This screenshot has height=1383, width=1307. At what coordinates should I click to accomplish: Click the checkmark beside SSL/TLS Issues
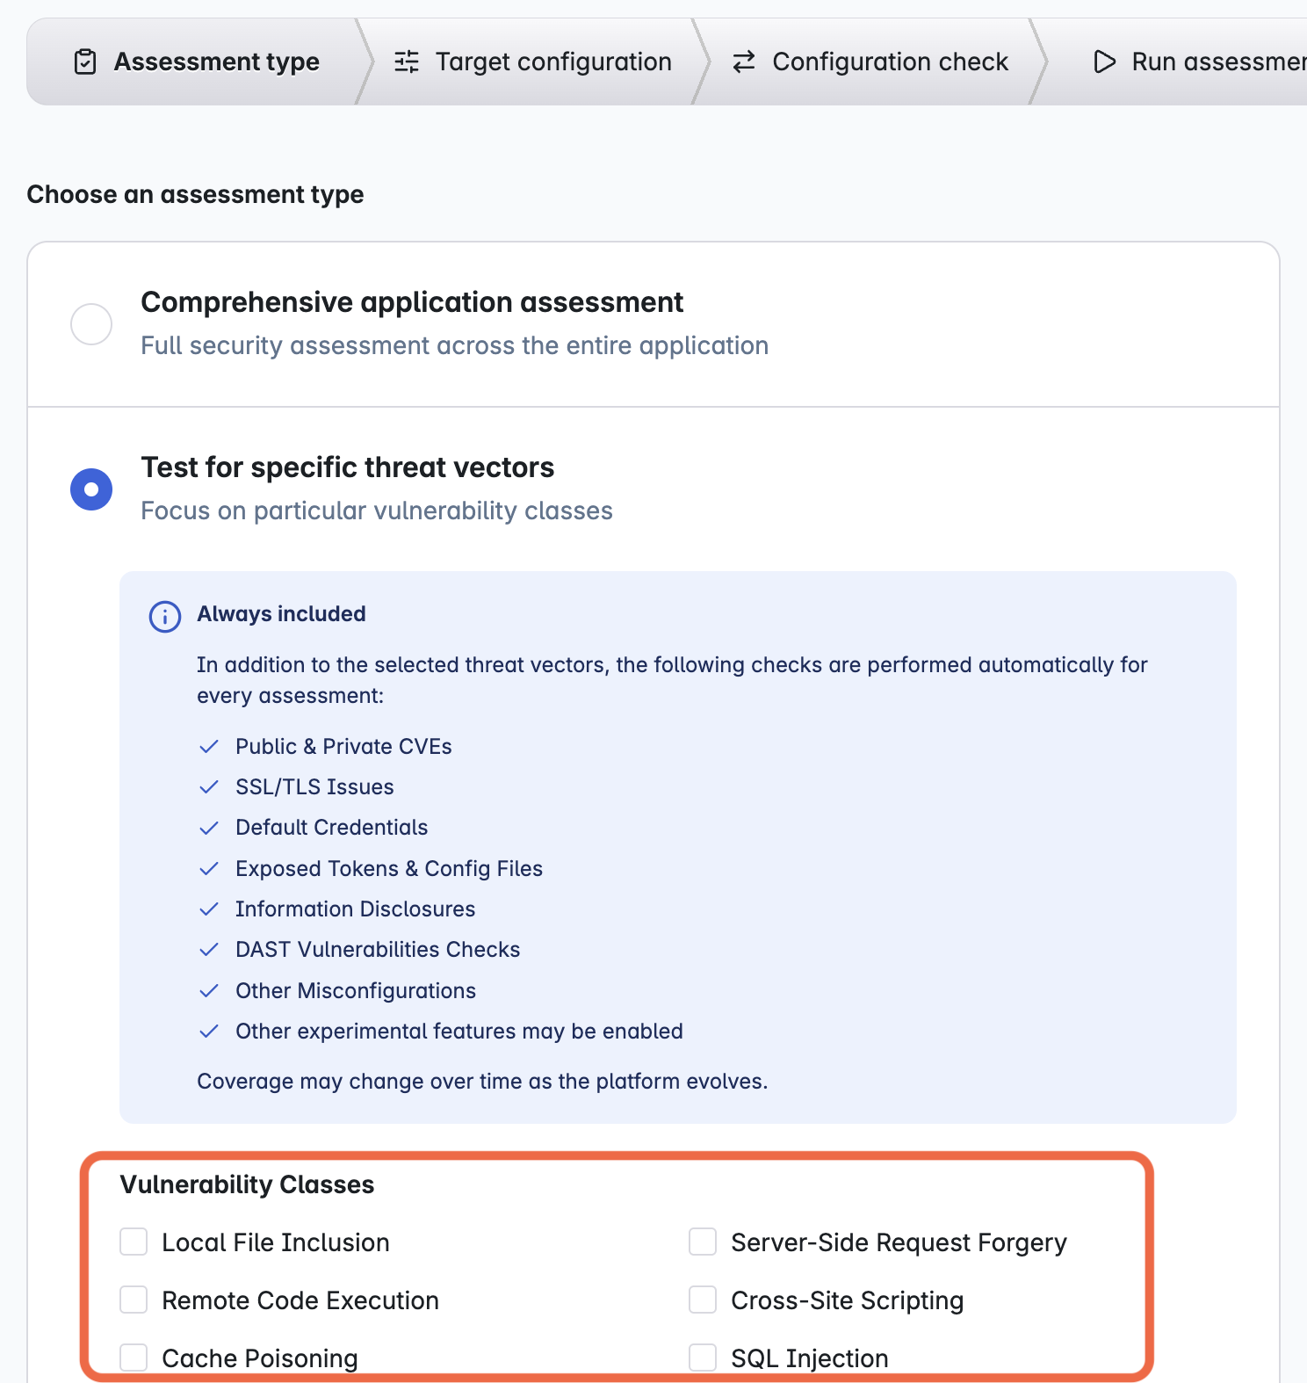coord(210,786)
